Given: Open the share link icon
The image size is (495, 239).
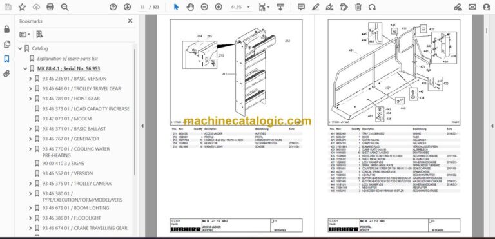Looking at the screenshot, I should coord(458,7).
